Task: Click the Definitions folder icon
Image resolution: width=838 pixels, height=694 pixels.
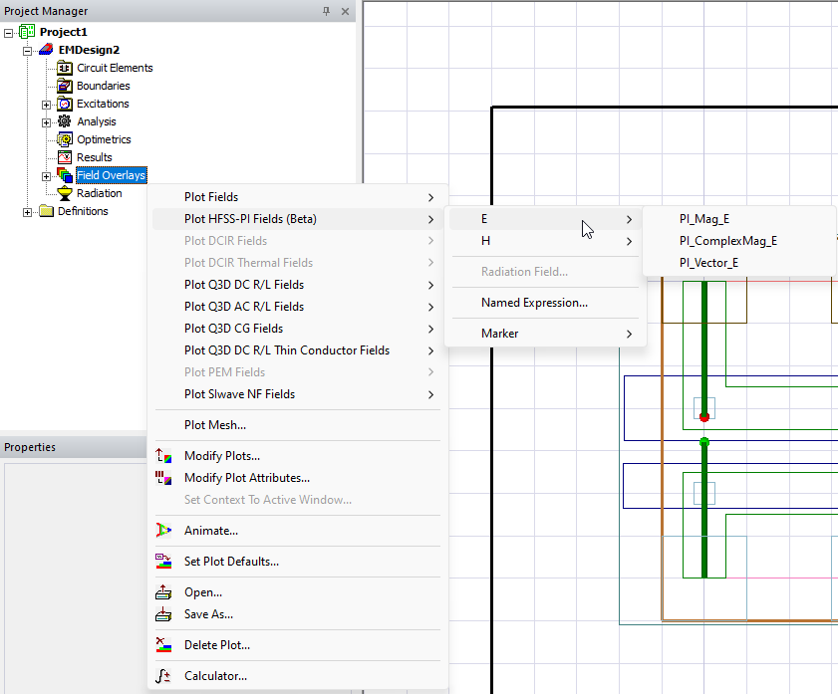Action: coord(47,211)
